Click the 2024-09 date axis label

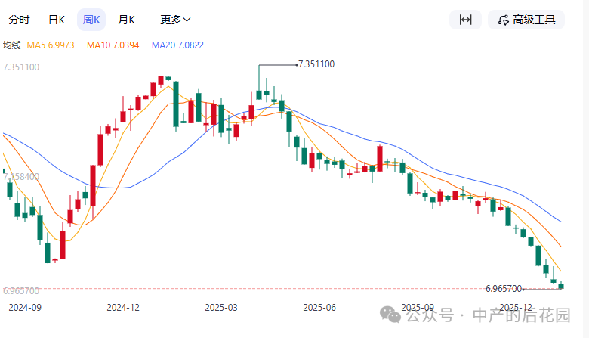(x=25, y=308)
